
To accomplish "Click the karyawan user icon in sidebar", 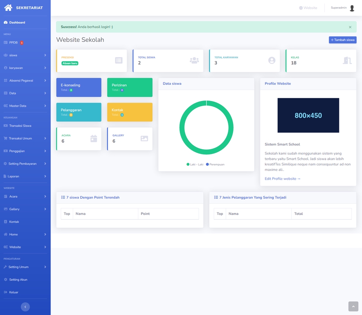I will pos(6,68).
